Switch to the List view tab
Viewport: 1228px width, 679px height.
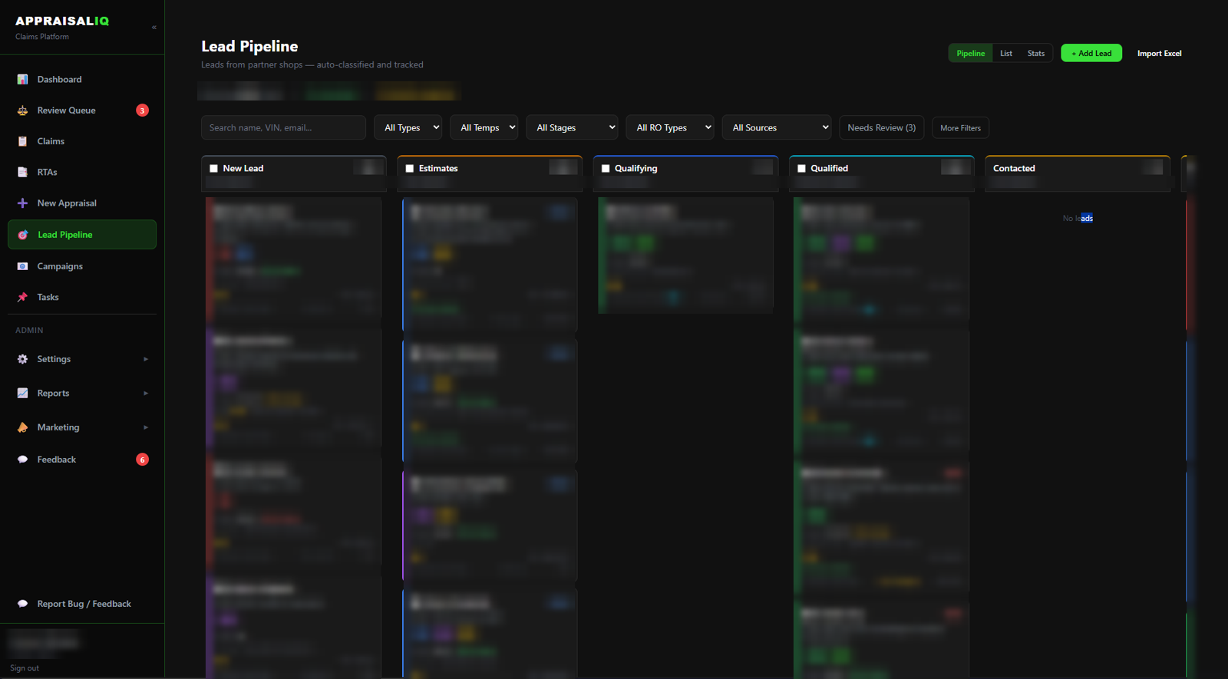pyautogui.click(x=1006, y=53)
